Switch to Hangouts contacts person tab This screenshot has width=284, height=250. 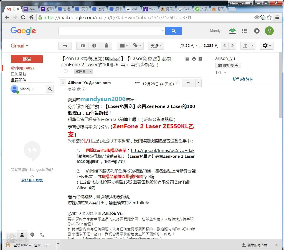(22, 235)
